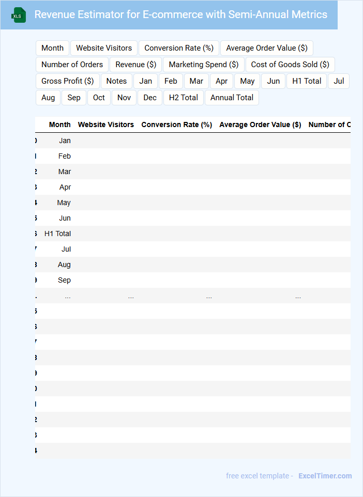Image resolution: width=363 pixels, height=497 pixels.
Task: Select the Sep row cell in table
Action: tap(64, 281)
